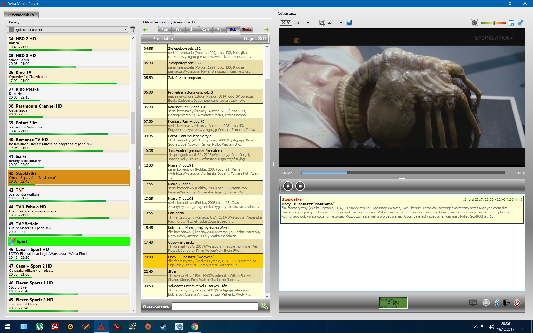Open settings with the gear icon
This screenshot has height=333, width=533.
click(486, 303)
